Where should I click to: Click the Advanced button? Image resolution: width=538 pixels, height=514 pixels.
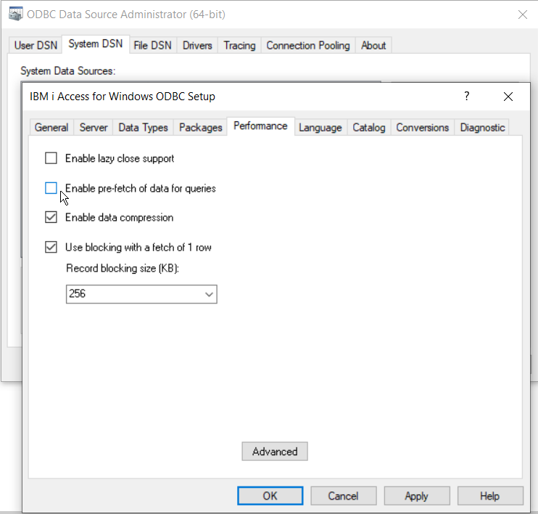pos(275,452)
